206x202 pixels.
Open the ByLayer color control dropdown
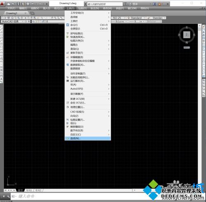coord(119,21)
